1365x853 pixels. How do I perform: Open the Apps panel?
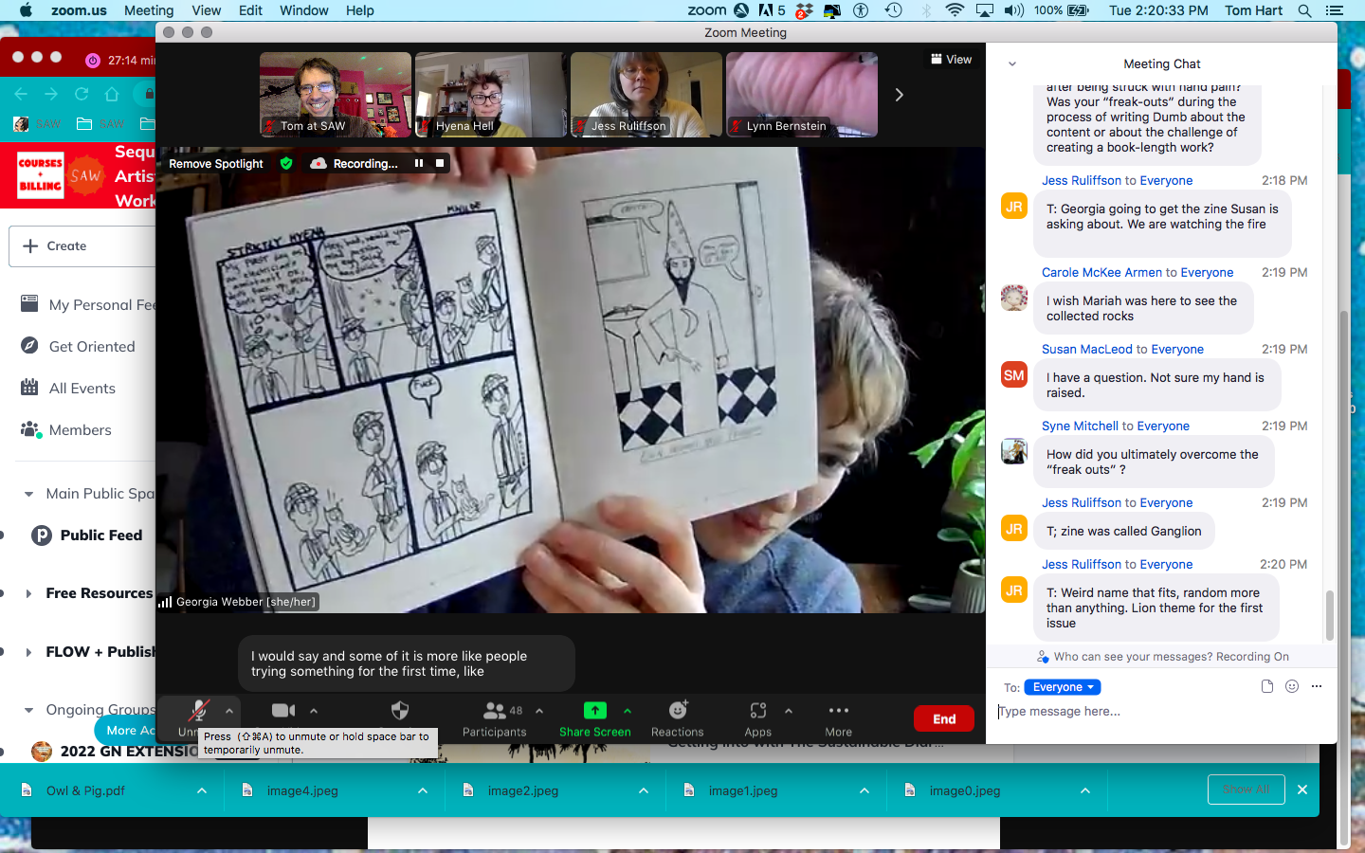click(x=757, y=719)
